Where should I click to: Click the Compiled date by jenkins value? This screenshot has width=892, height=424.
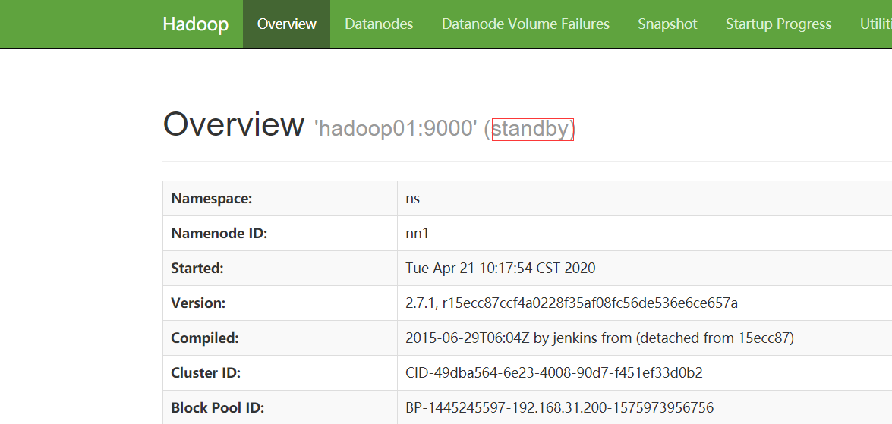[x=600, y=338]
